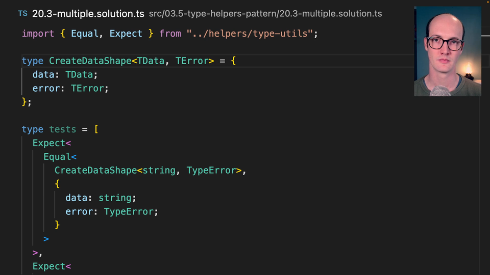Click Equal in the import statement

(85, 34)
